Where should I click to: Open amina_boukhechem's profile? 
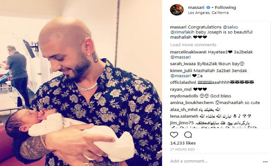[192, 103]
